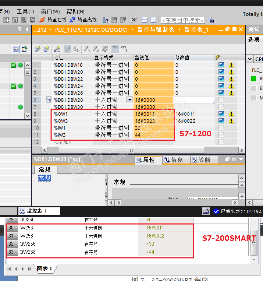263x281 pixels.
Task: Click the search-in-project binoculars icon
Action: (x=211, y=20)
